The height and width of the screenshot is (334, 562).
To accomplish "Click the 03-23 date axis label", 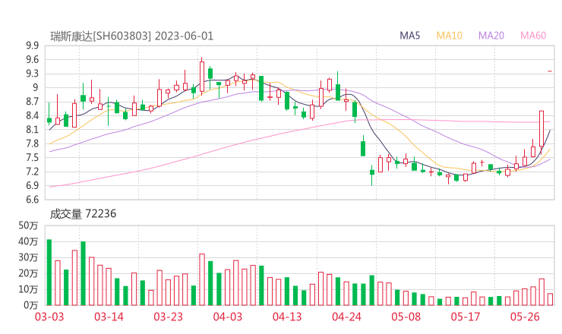I will tap(168, 317).
